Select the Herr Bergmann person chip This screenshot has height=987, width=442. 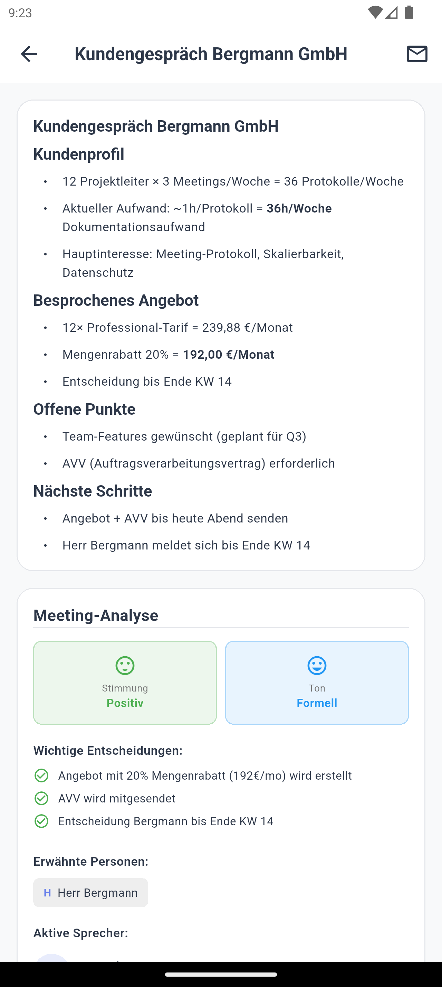pos(91,893)
